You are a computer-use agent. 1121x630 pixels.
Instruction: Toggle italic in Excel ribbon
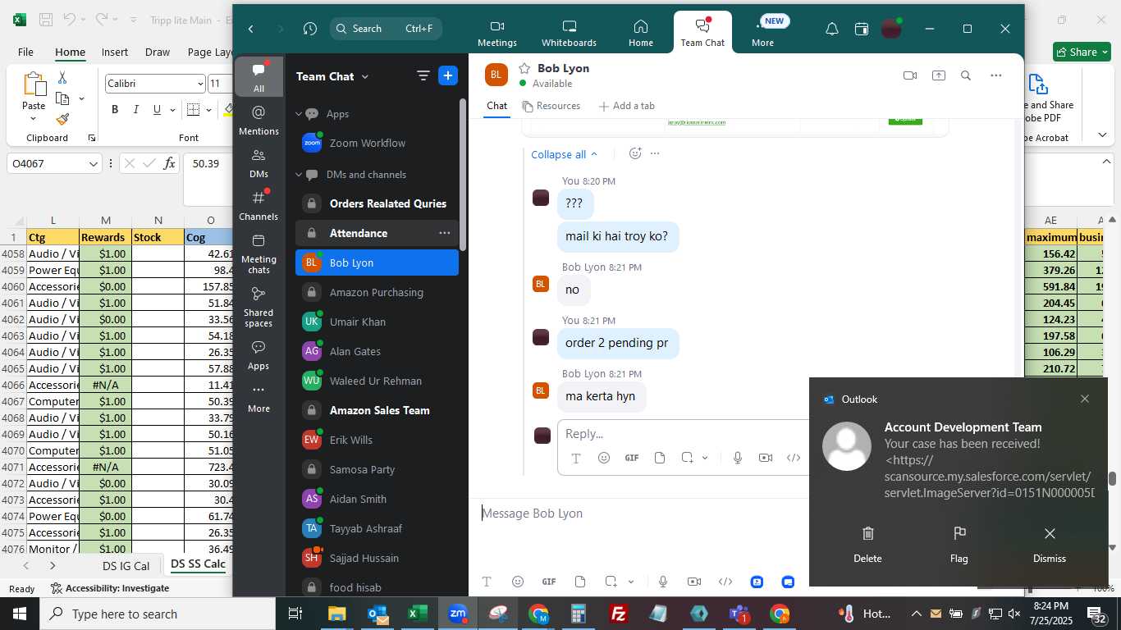(135, 109)
